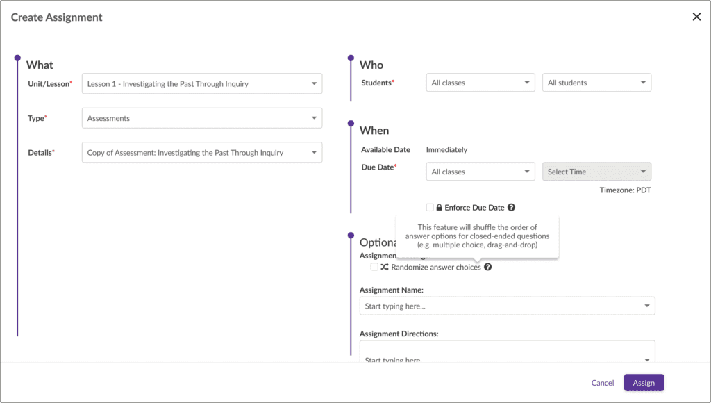This screenshot has width=711, height=403.
Task: Expand the Assignment Name dropdown arrow
Action: pyautogui.click(x=647, y=306)
